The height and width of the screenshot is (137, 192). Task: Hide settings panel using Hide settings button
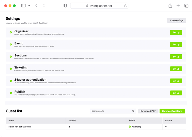click(176, 20)
